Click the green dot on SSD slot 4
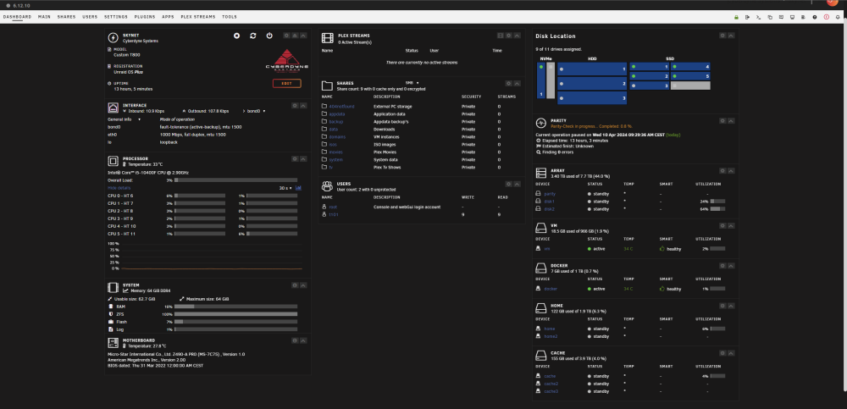847x409 pixels. (675, 67)
